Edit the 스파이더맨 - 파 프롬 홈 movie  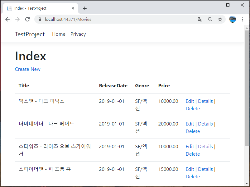coord(190,169)
